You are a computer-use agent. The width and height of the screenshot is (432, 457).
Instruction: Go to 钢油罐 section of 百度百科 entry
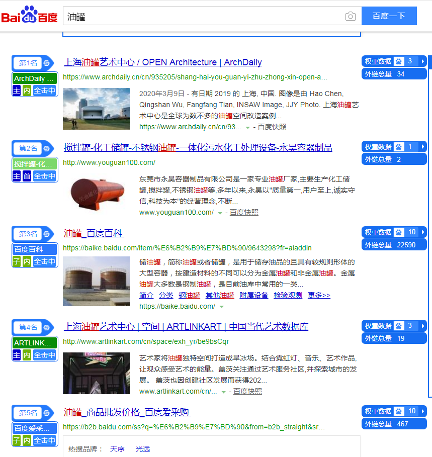pos(190,295)
